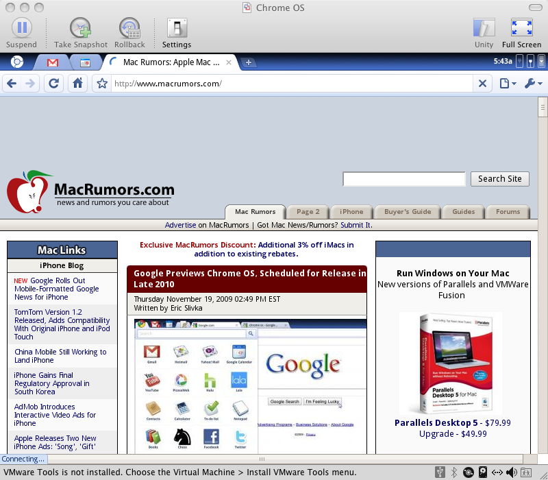Switch to the Gmail pinned tab
Screen dimensions: 548x480
coord(53,62)
